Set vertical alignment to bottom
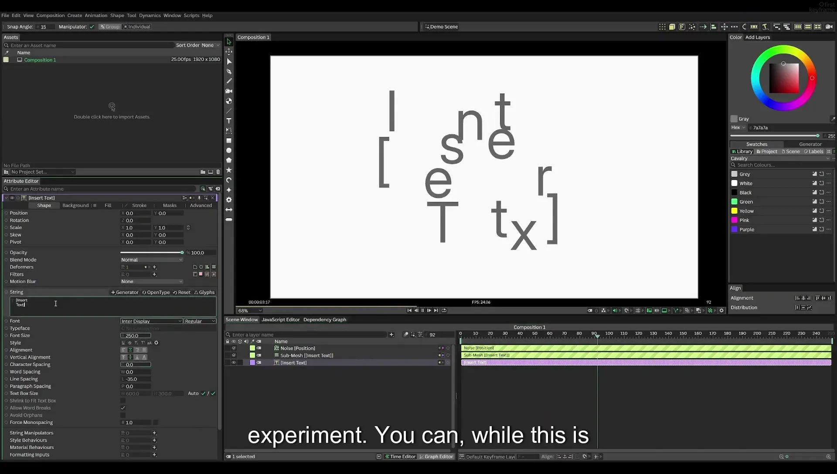The width and height of the screenshot is (837, 474). point(137,357)
